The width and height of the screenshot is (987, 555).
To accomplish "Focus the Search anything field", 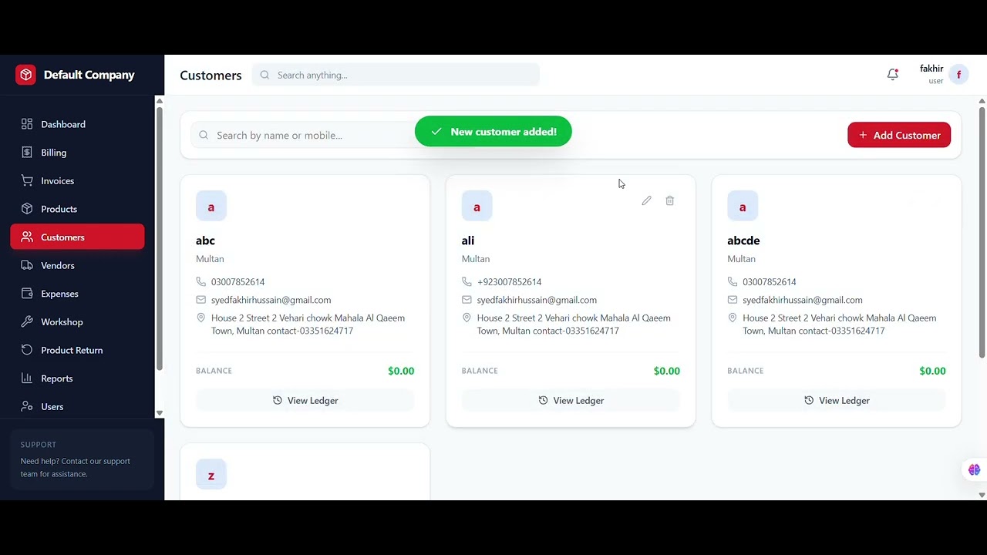I will (396, 75).
